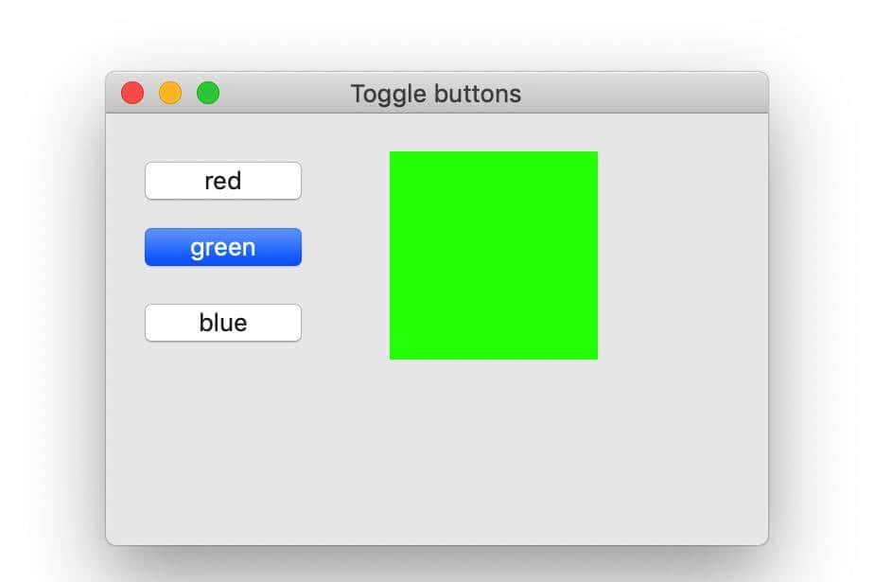Enable the blue toggle button
Screen dimensions: 874x582
tap(222, 323)
